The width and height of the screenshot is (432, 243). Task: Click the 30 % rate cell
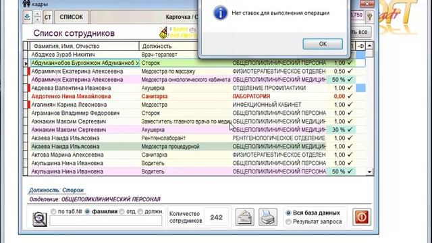[x=339, y=130]
